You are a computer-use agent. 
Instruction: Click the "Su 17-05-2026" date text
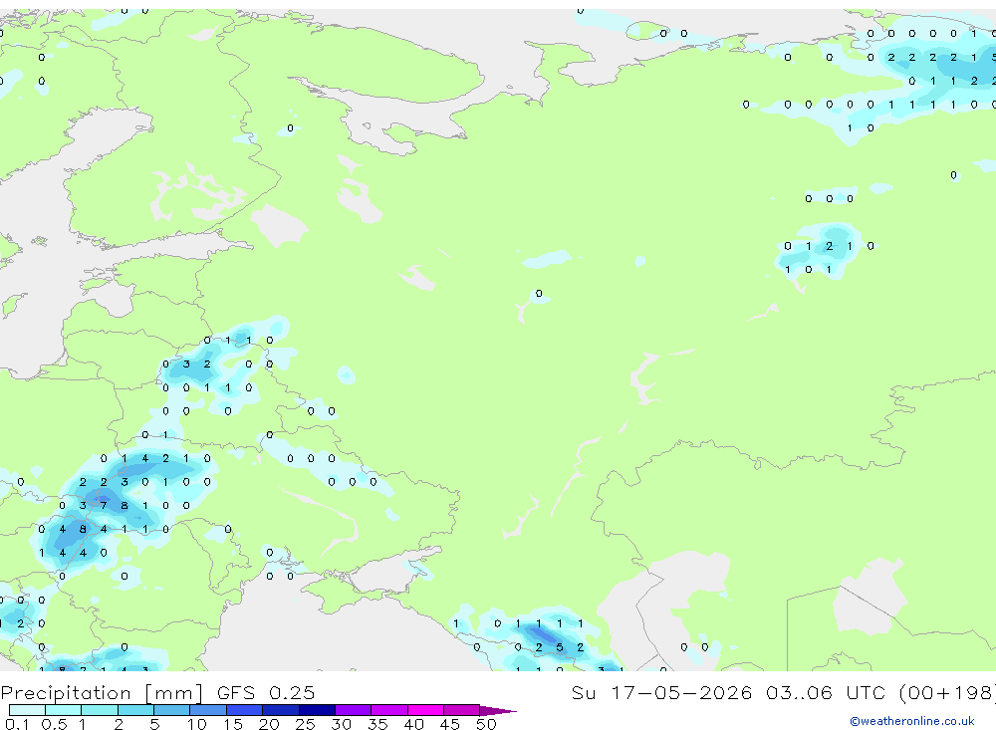pyautogui.click(x=661, y=692)
